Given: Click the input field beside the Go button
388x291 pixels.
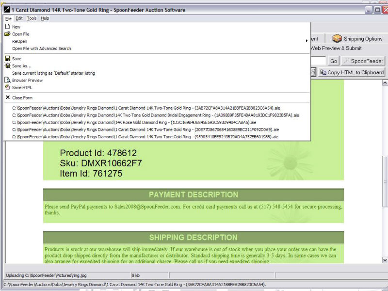Looking at the screenshot, I should [x=318, y=61].
